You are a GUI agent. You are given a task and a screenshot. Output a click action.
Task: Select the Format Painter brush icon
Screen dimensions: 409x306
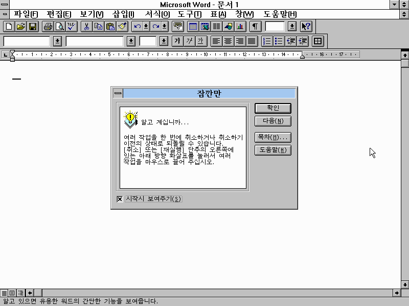(122, 27)
